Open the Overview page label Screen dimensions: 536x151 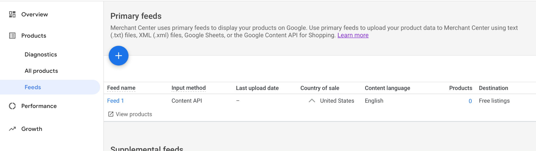35,14
